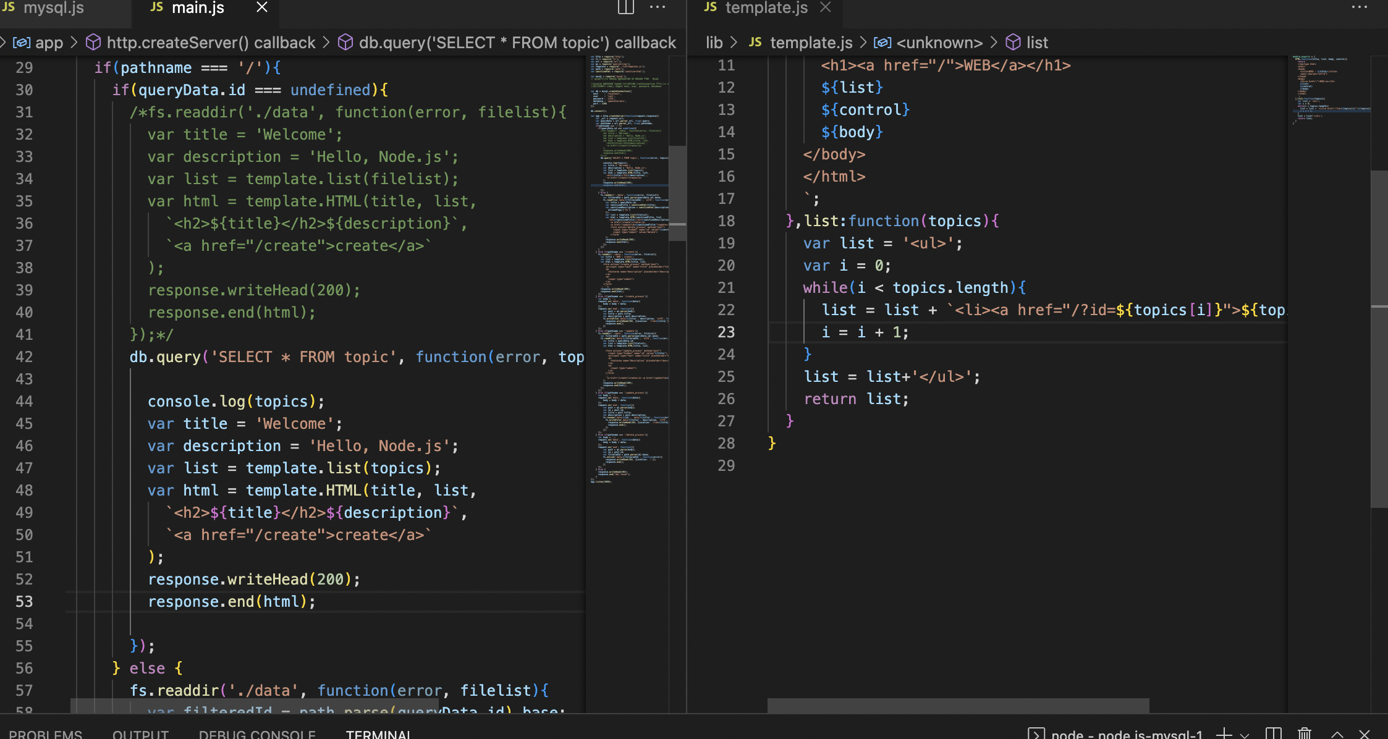Viewport: 1388px width, 739px height.
Task: Kill terminal with the trash icon
Action: click(1305, 733)
